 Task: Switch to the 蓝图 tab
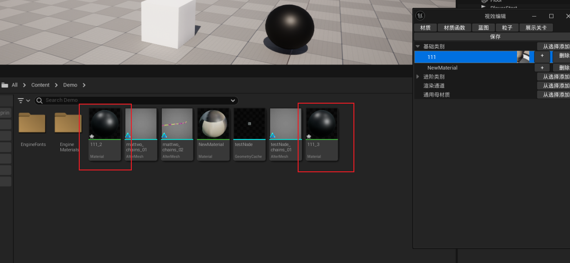483,28
